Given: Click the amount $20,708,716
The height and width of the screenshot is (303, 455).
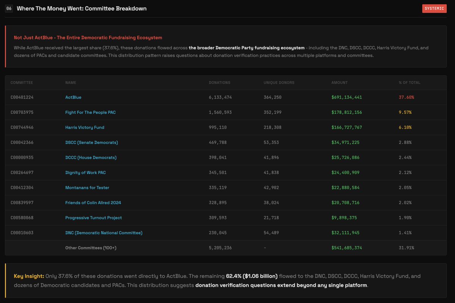Looking at the screenshot, I should (x=345, y=203).
